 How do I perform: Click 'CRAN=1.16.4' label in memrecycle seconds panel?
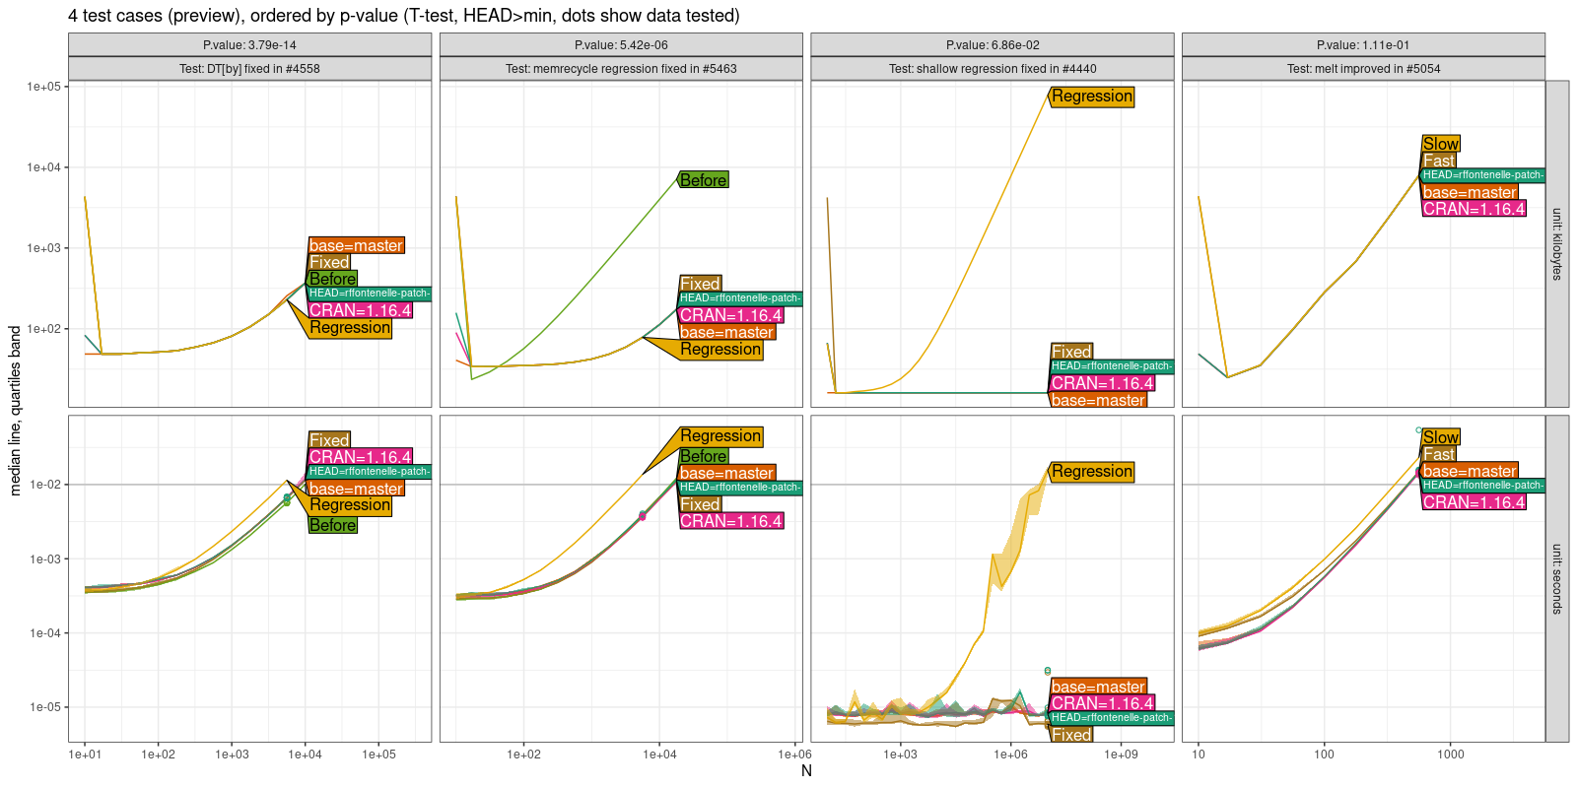tap(731, 521)
